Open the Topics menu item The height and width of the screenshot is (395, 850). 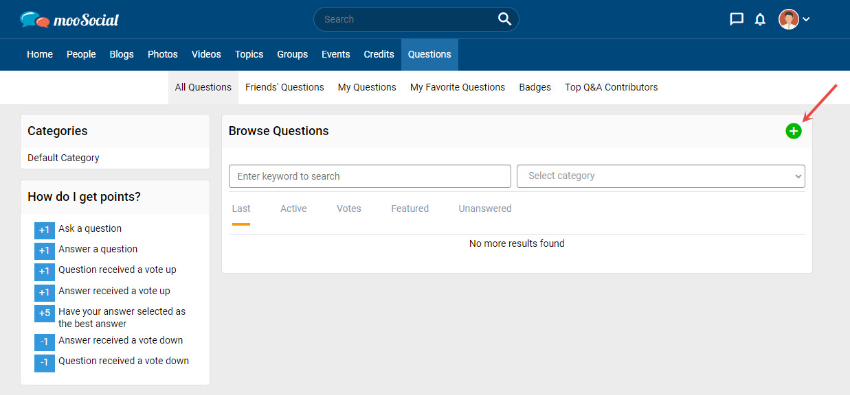(x=249, y=54)
